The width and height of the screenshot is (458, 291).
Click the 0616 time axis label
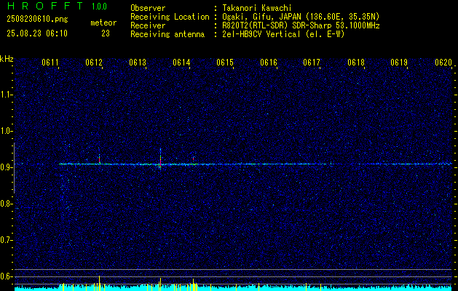tap(269, 62)
